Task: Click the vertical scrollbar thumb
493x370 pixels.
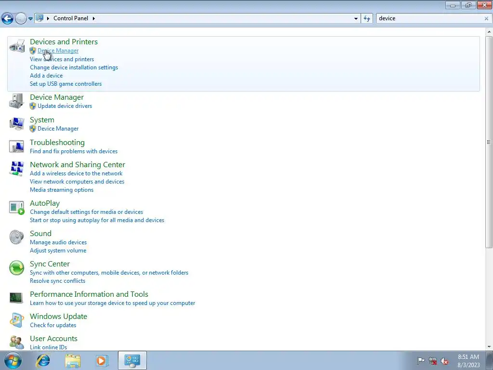Action: coord(489,142)
